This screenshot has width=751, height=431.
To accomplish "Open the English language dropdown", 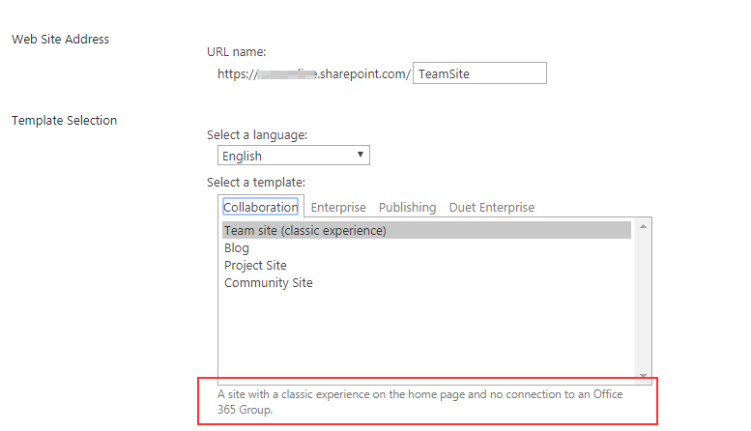I will click(294, 156).
